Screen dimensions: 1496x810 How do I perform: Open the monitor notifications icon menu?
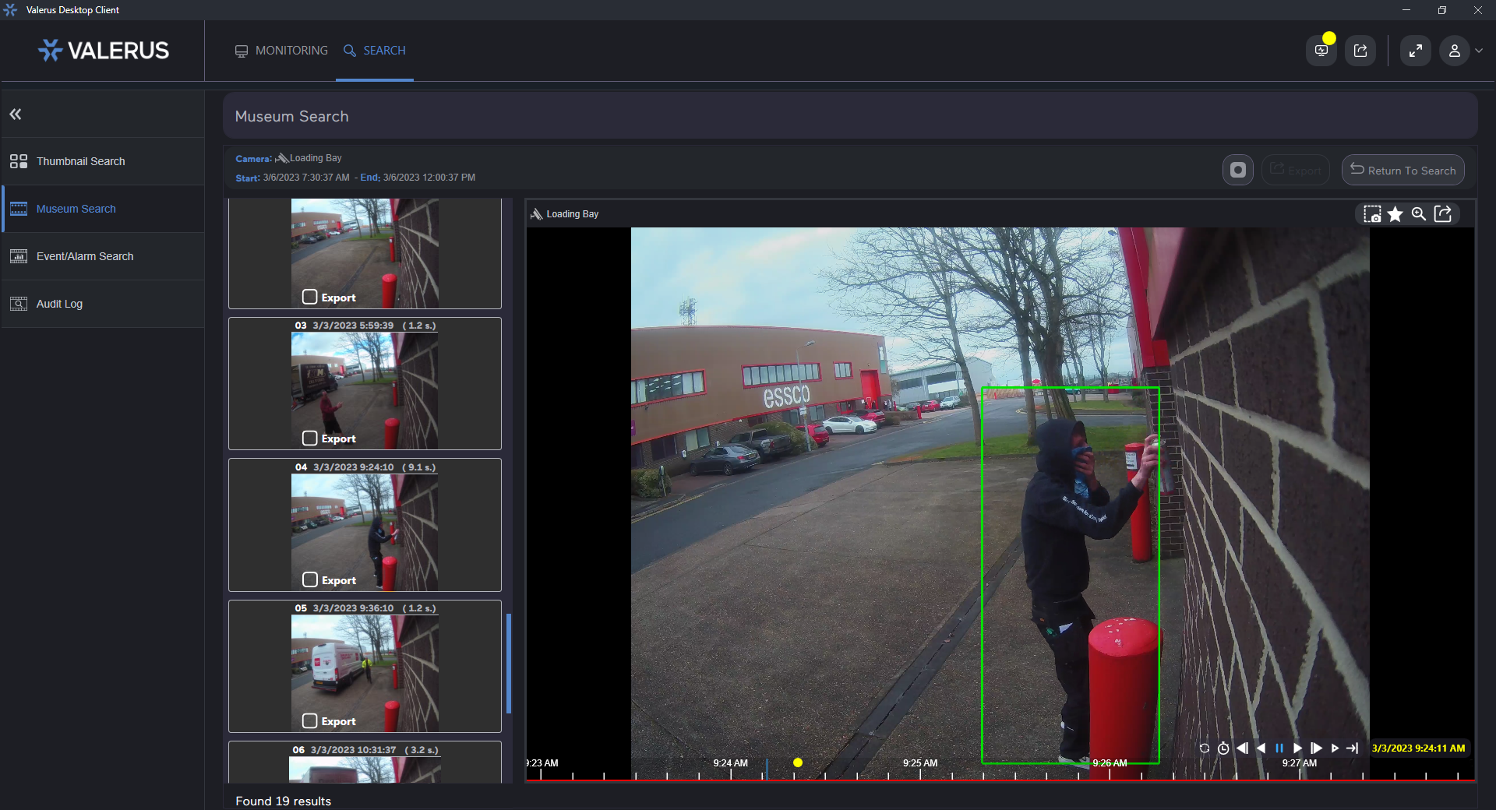[1321, 51]
